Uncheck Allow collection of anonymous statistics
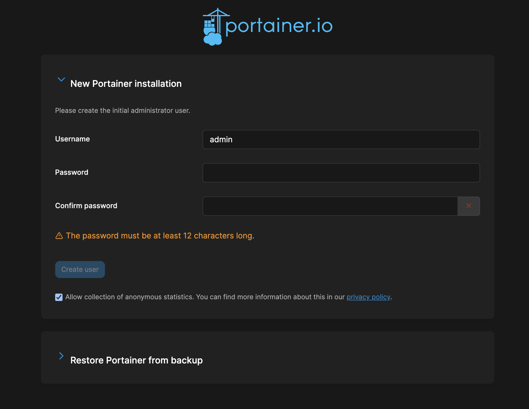 pos(59,297)
